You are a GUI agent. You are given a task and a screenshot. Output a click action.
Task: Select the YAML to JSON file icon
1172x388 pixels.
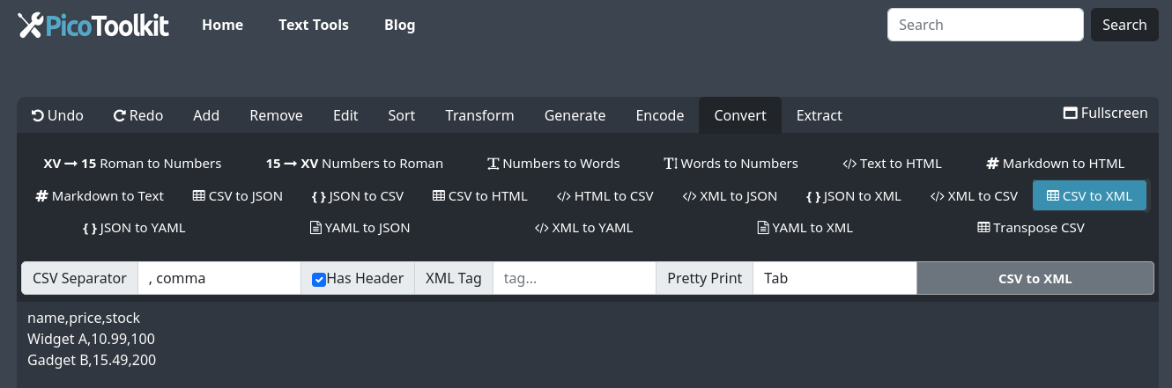click(315, 228)
